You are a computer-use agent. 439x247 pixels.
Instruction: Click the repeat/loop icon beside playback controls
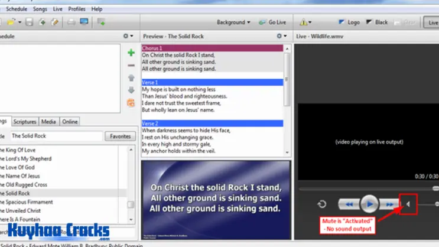(322, 204)
